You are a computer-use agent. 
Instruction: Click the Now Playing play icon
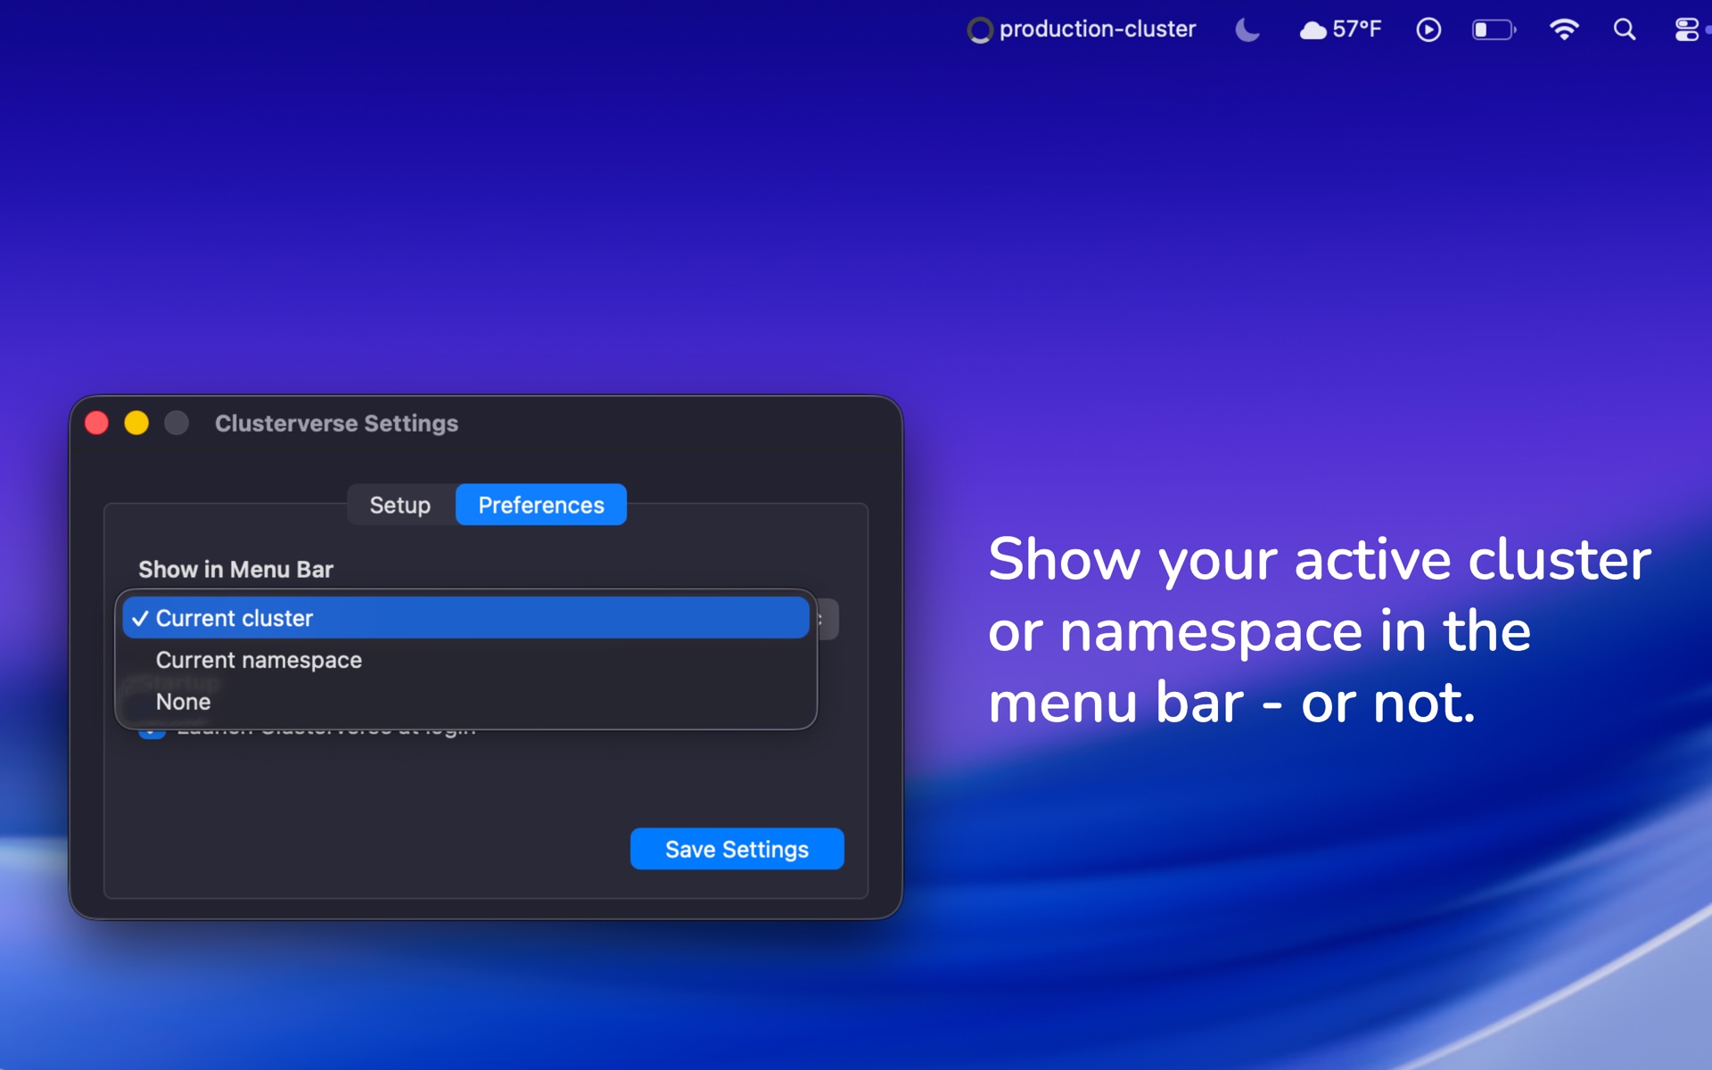(x=1428, y=29)
